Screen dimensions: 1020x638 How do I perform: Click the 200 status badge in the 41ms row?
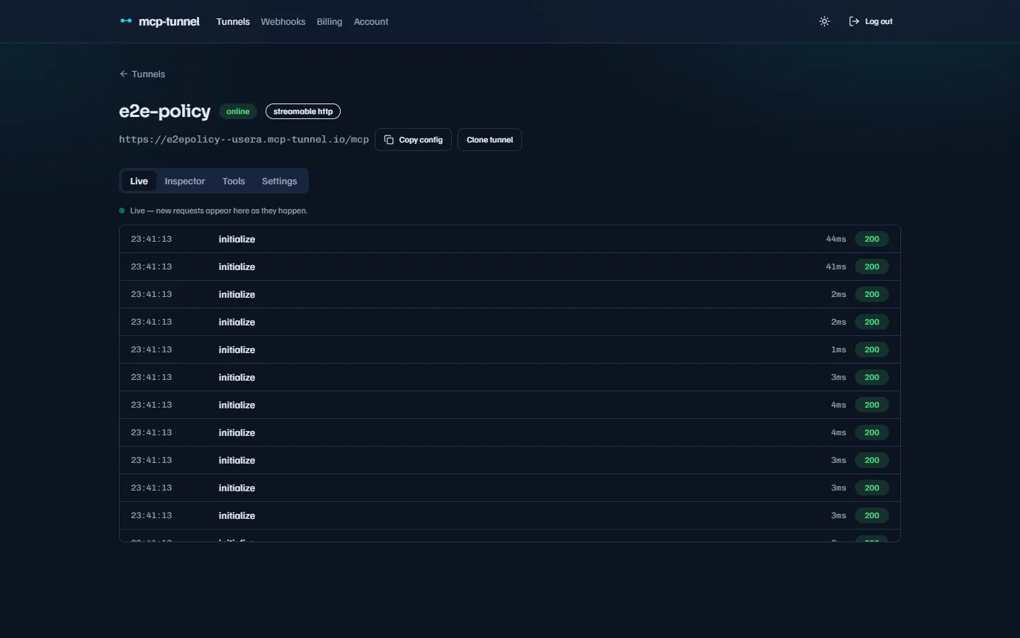click(872, 267)
